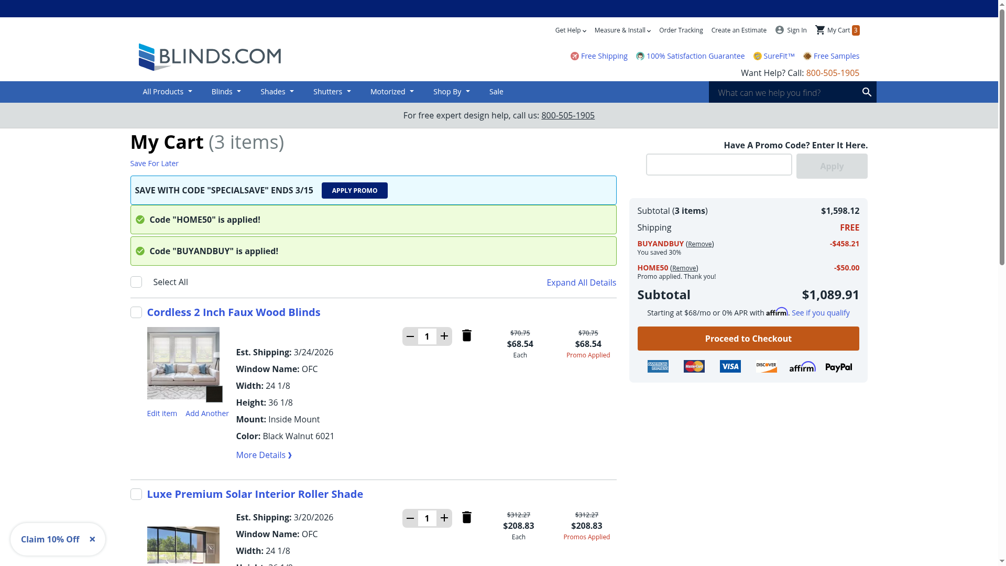Click the Black Walnut color swatch
The image size is (1006, 566).
214,394
